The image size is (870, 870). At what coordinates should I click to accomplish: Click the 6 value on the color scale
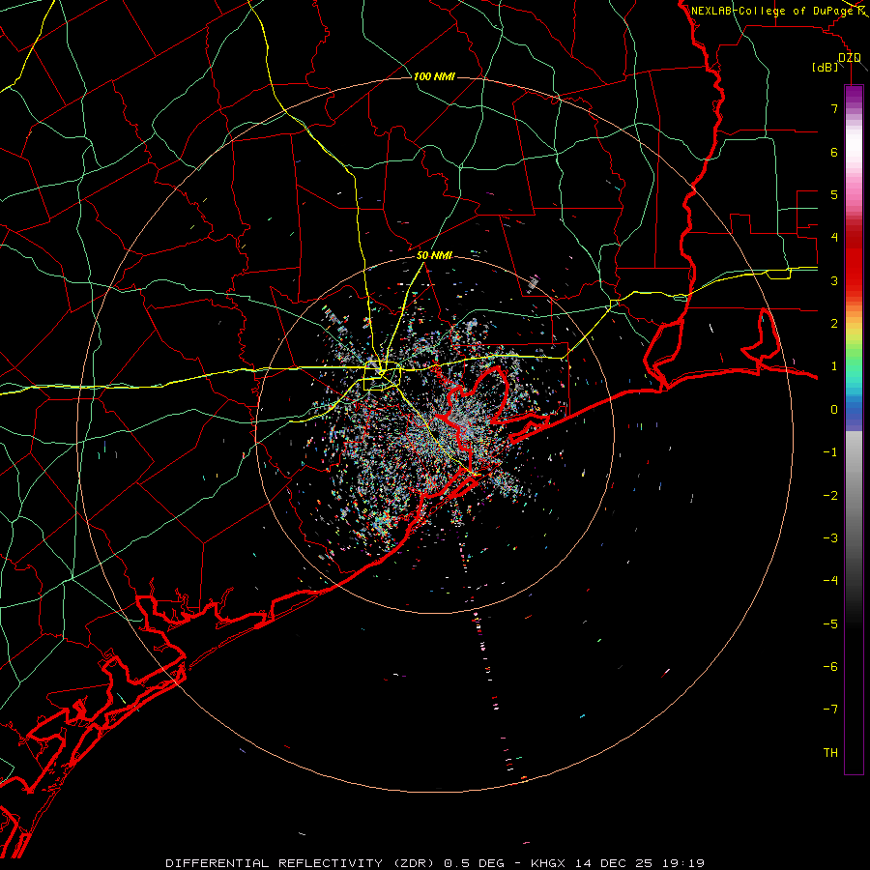pos(834,152)
